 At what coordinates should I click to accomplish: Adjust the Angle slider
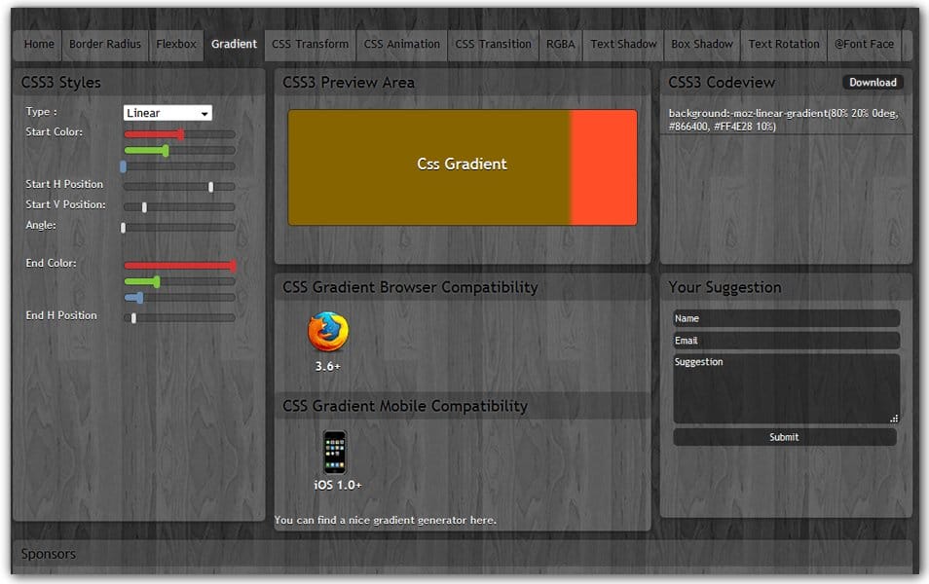coord(122,228)
